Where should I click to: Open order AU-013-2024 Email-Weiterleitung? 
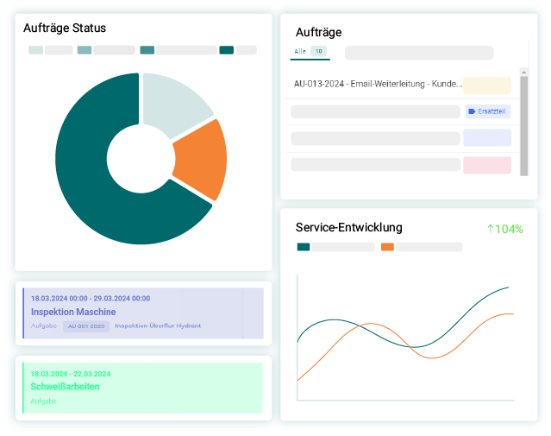tap(378, 85)
